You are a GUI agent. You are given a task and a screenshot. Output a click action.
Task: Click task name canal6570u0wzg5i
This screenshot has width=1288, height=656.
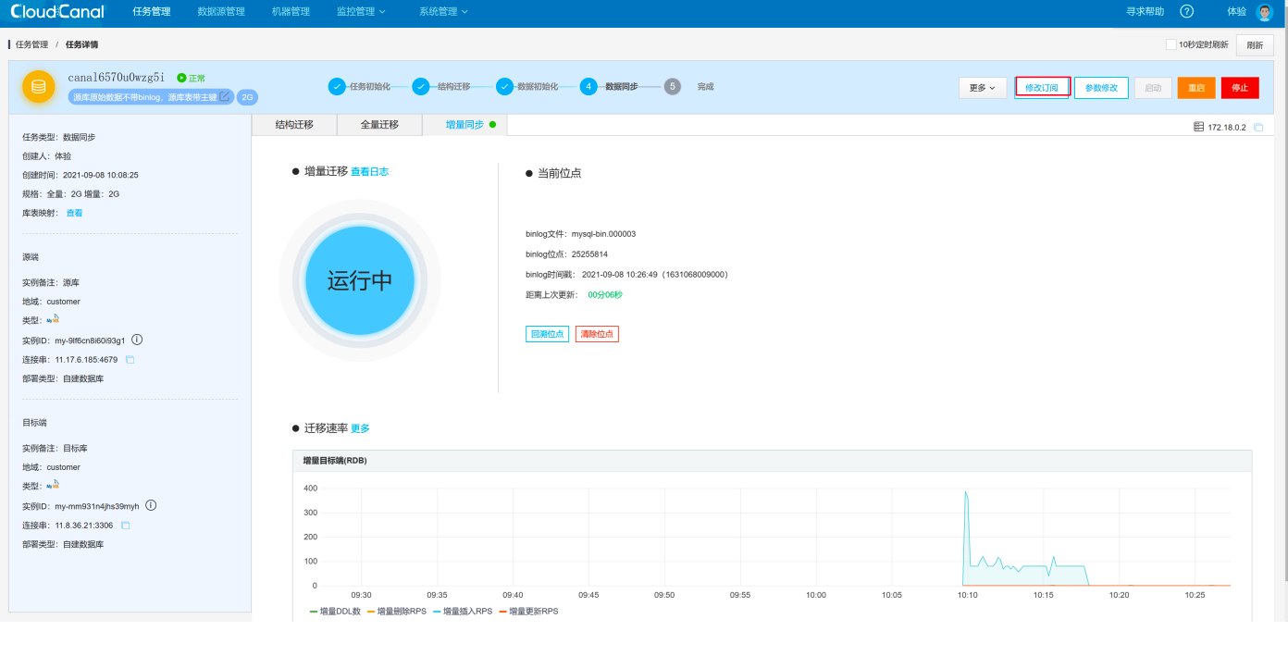tap(117, 78)
